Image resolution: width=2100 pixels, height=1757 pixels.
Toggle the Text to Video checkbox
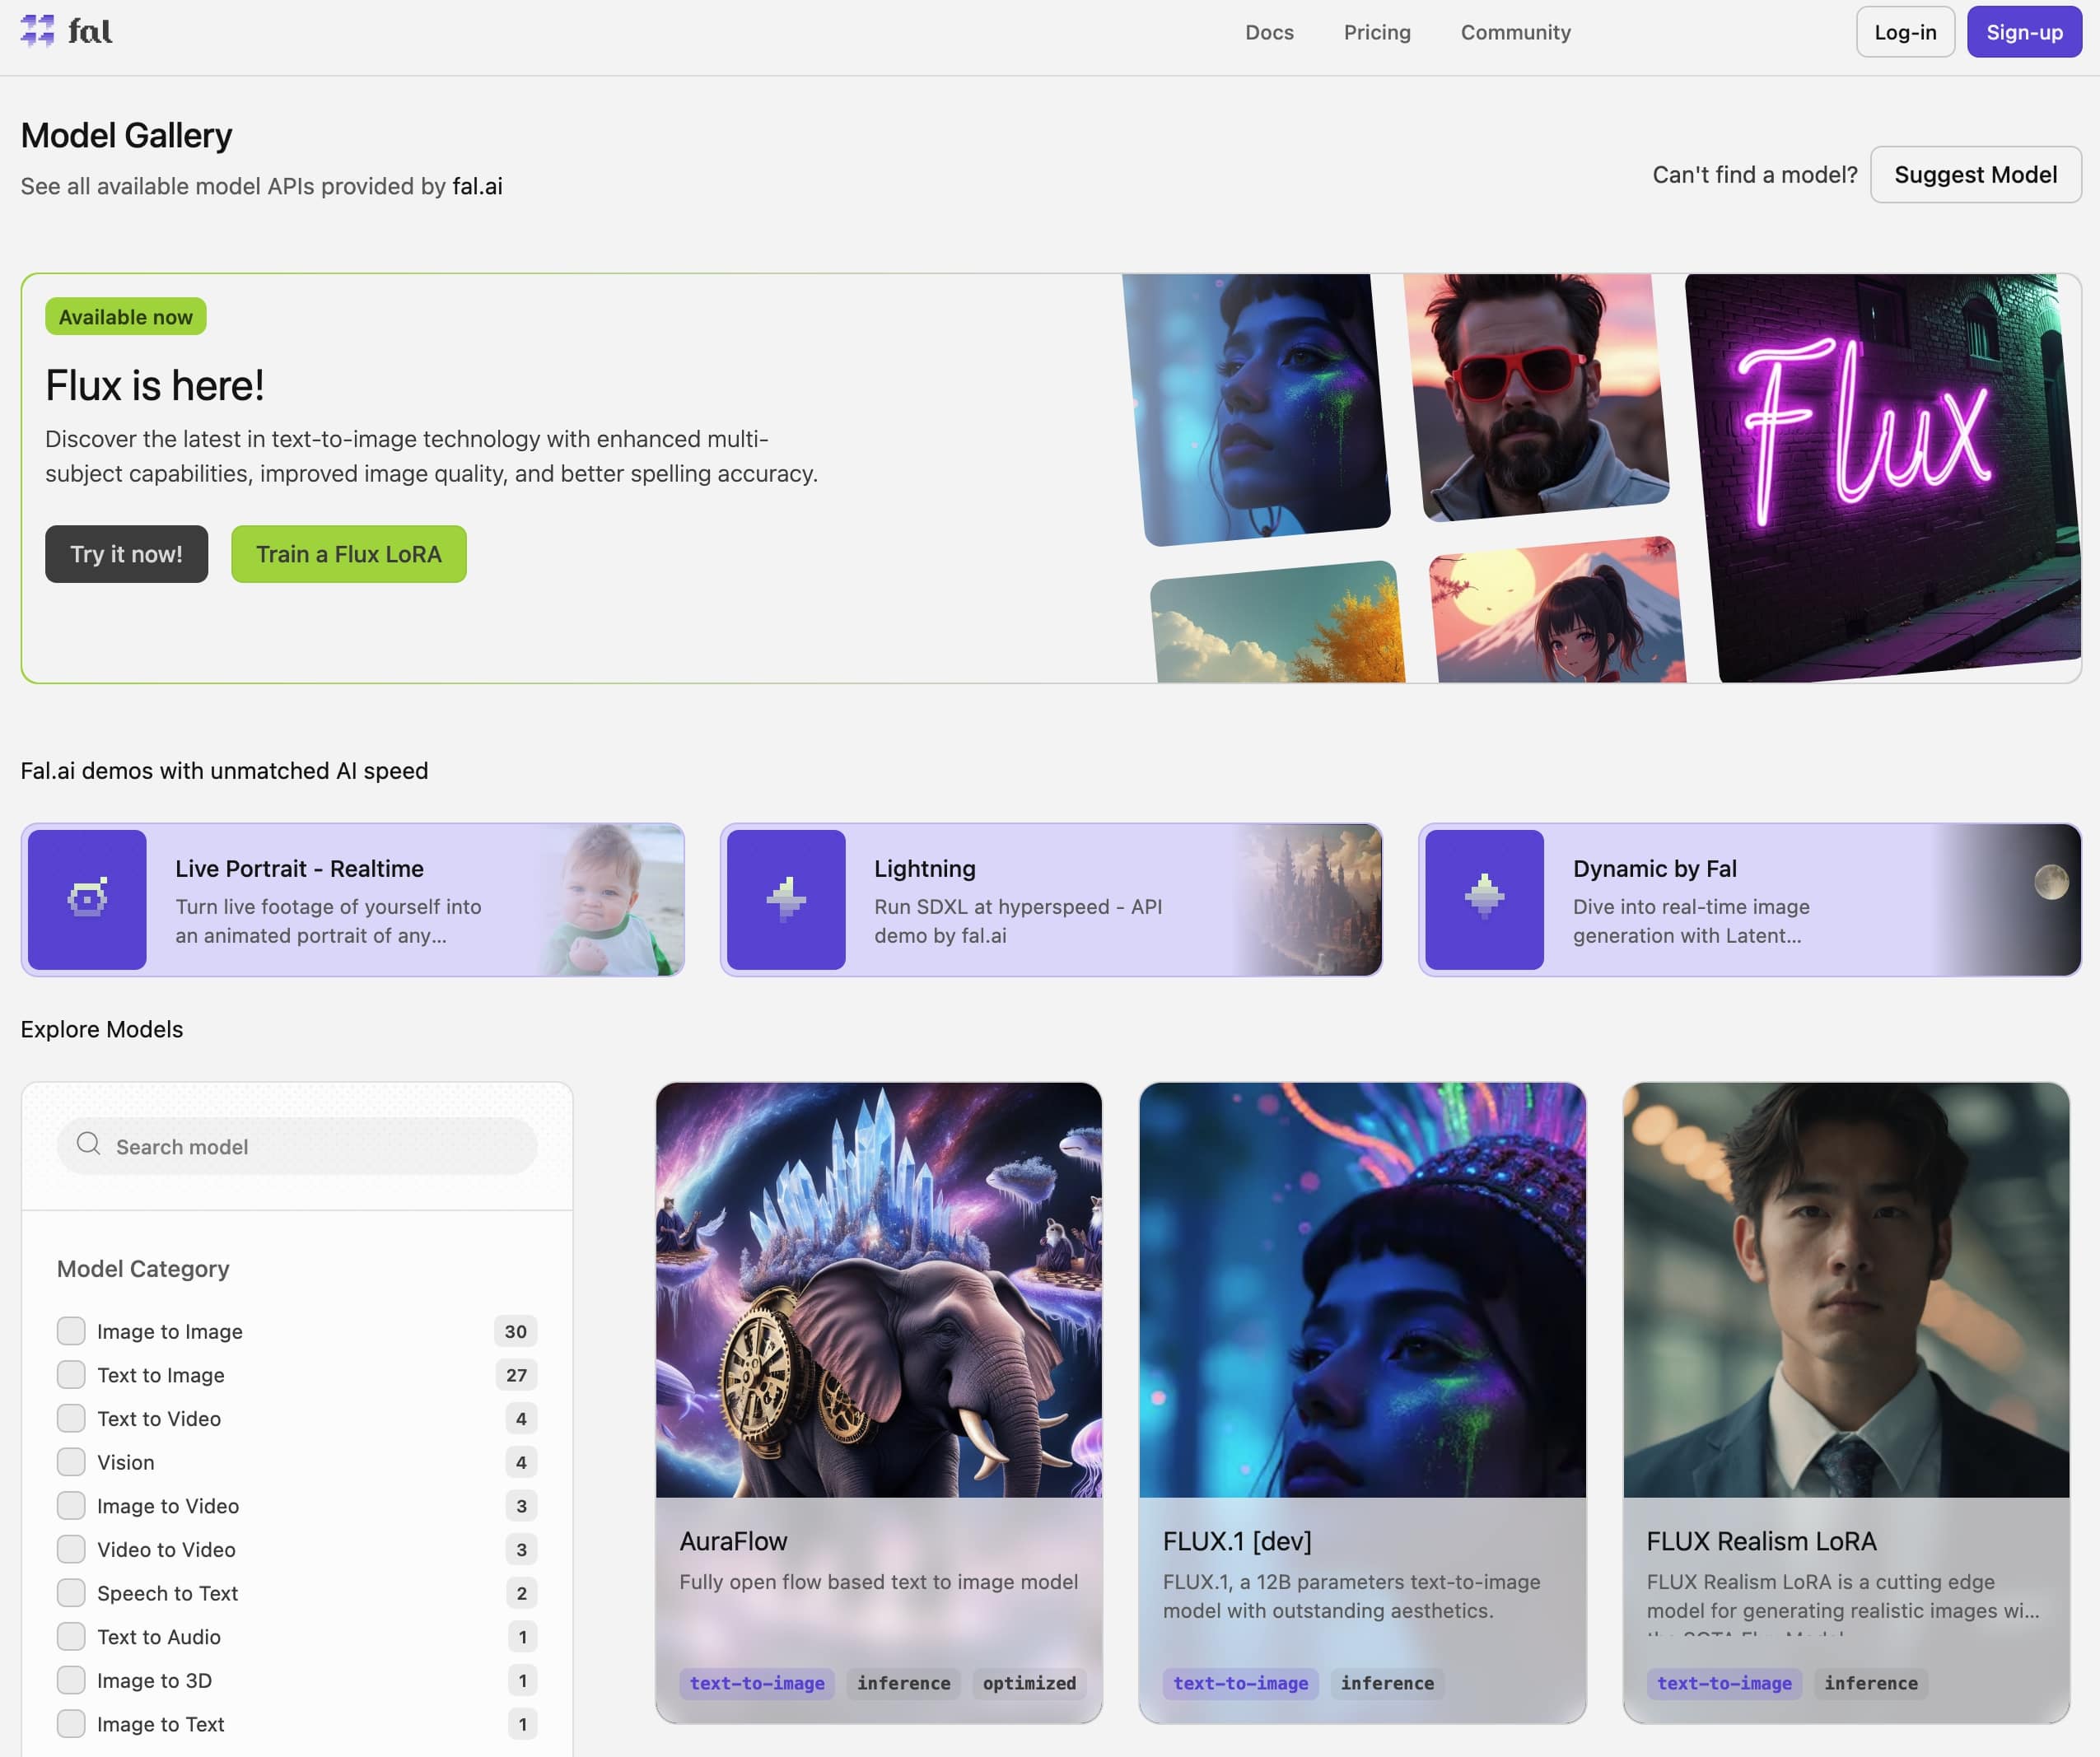(70, 1417)
